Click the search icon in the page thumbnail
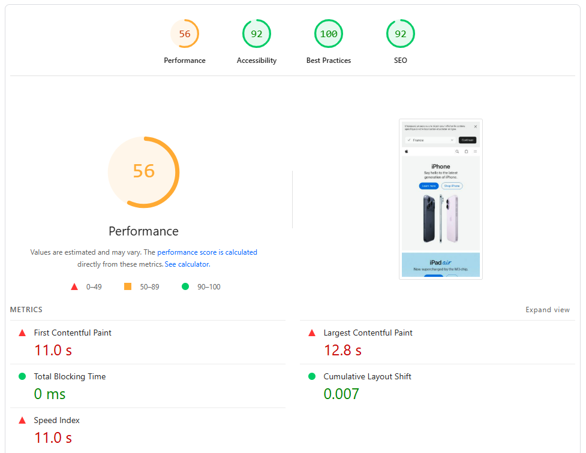586x453 pixels. click(457, 152)
